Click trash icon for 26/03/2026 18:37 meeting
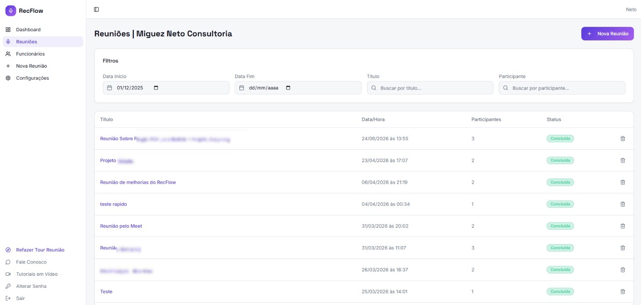Viewport: 641px width, 305px height. (x=623, y=270)
